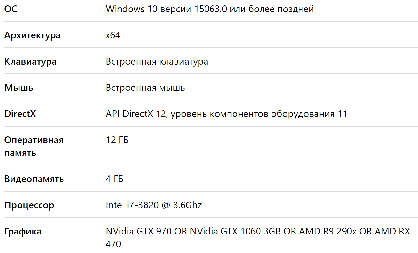
Task: Select the API DirectX 12 requirement text
Action: 226,114
